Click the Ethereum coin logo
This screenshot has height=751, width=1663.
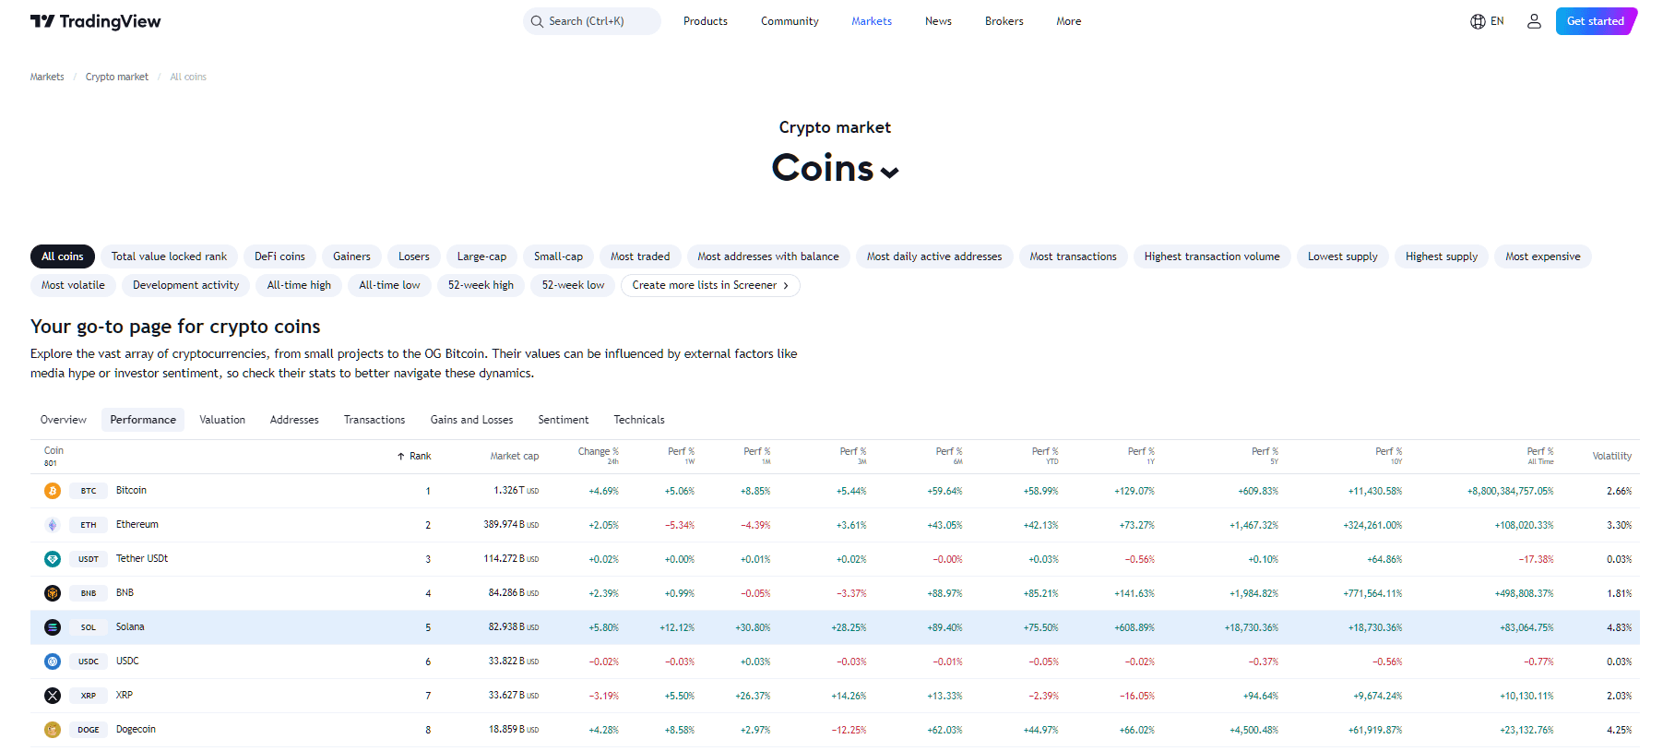coord(53,525)
